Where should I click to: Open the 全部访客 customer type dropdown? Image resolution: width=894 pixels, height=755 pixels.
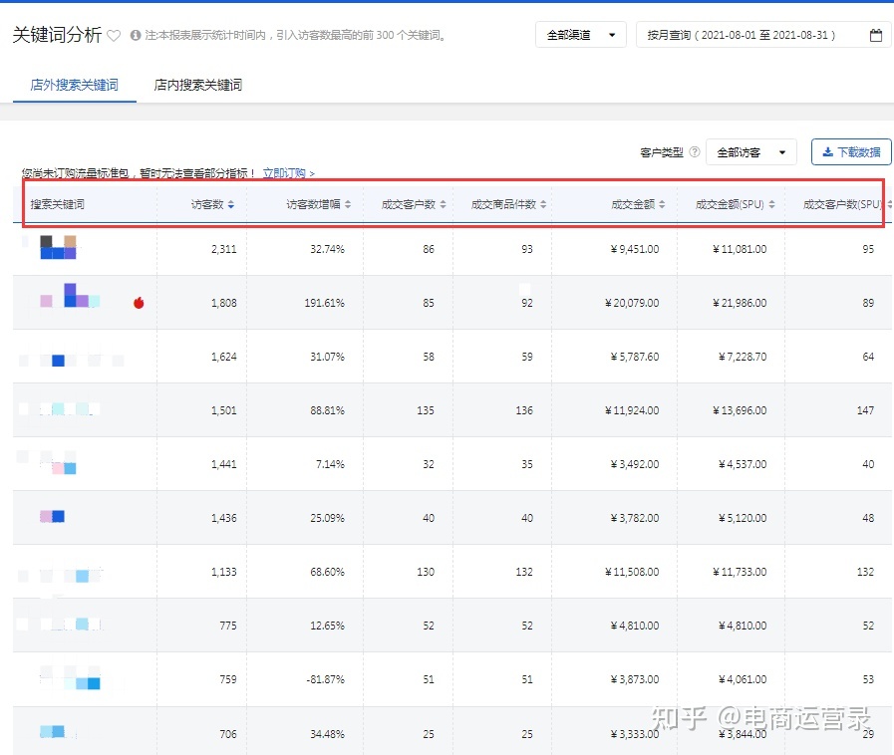pos(751,152)
